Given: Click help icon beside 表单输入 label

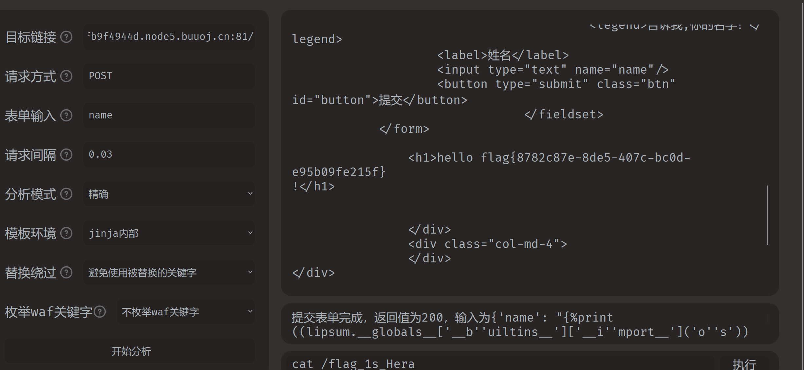Looking at the screenshot, I should coord(66,115).
